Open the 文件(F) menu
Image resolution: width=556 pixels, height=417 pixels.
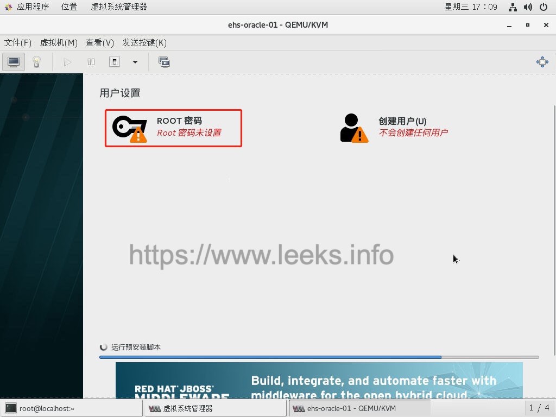pyautogui.click(x=18, y=43)
